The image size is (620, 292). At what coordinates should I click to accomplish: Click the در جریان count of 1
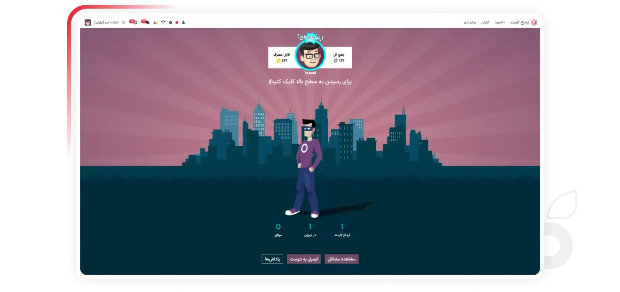pos(310,227)
